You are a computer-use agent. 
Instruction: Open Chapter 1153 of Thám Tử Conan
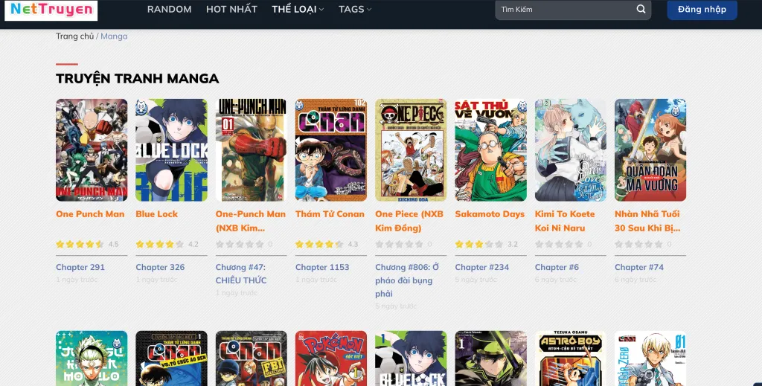point(322,267)
